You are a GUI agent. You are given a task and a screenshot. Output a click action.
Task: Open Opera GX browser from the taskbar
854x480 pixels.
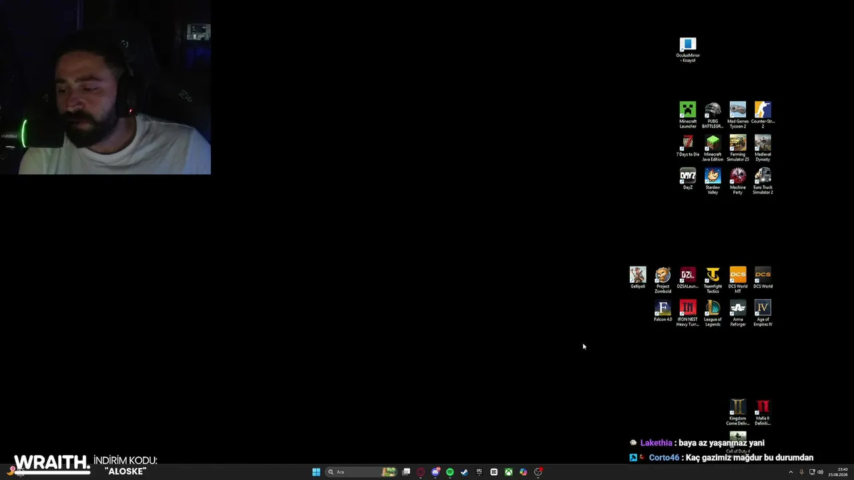pos(420,472)
